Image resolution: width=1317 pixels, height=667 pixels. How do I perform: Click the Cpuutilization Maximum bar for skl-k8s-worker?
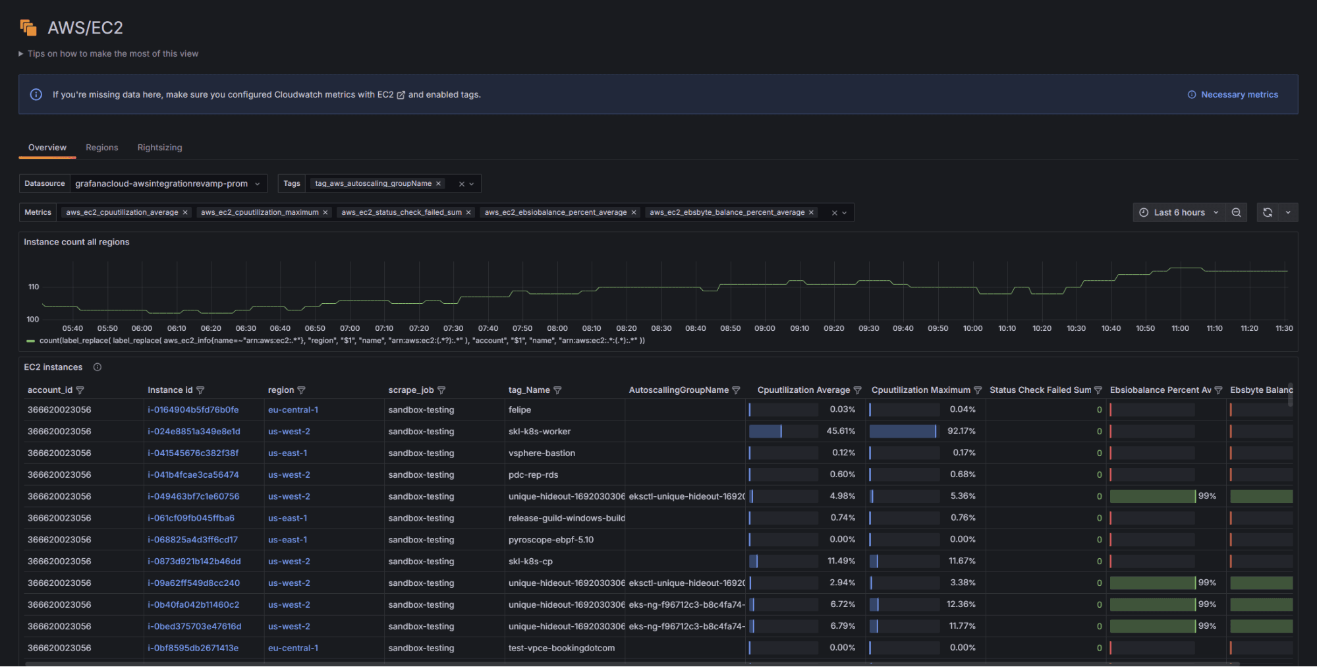point(903,430)
